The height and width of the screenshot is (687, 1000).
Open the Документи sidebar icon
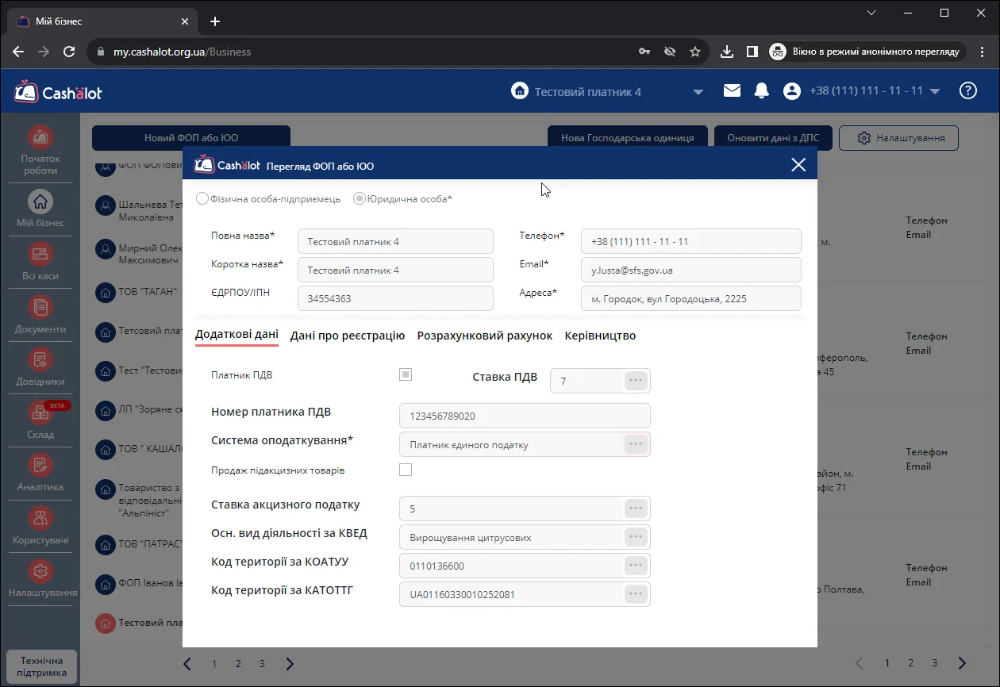pos(40,307)
